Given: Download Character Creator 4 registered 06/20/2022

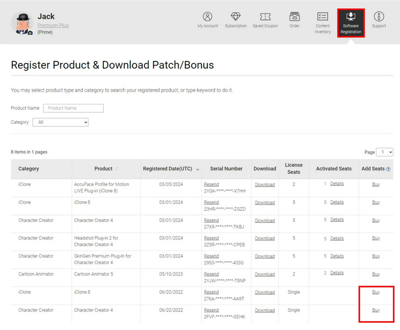Looking at the screenshot, I should pyautogui.click(x=265, y=310).
